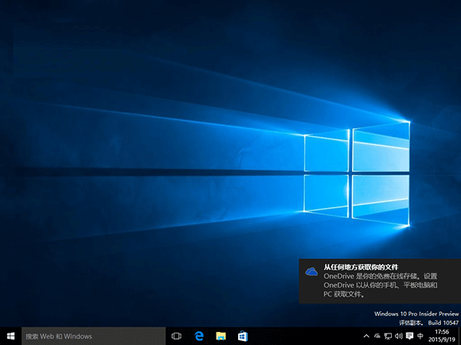Open Task View from the taskbar
Screen dimensions: 461x345
(x=176, y=336)
